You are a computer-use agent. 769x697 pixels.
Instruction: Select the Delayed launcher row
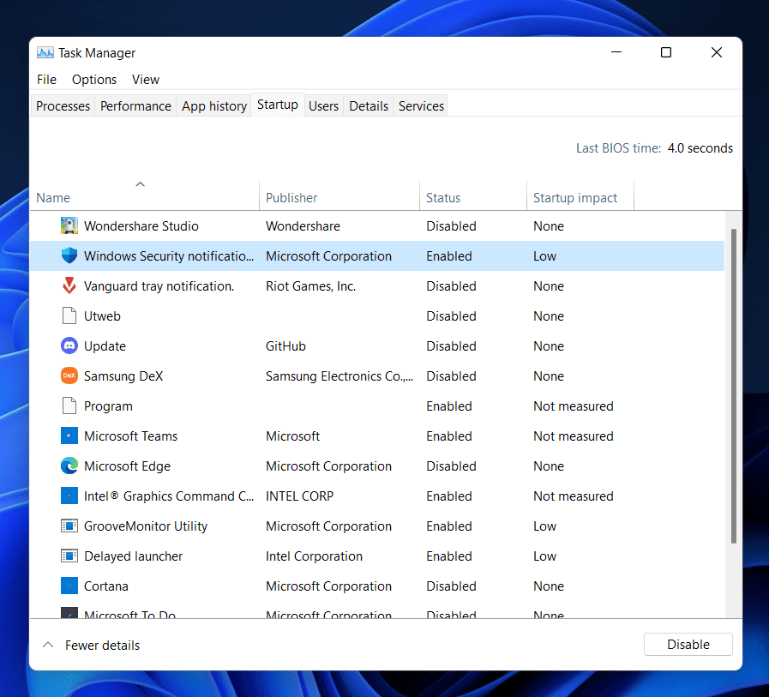(x=133, y=556)
